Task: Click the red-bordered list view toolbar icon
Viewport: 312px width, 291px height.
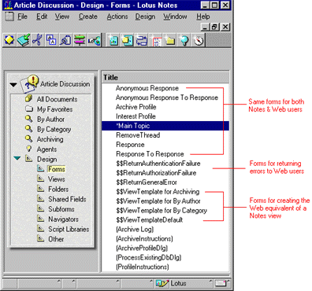Action: [x=156, y=40]
